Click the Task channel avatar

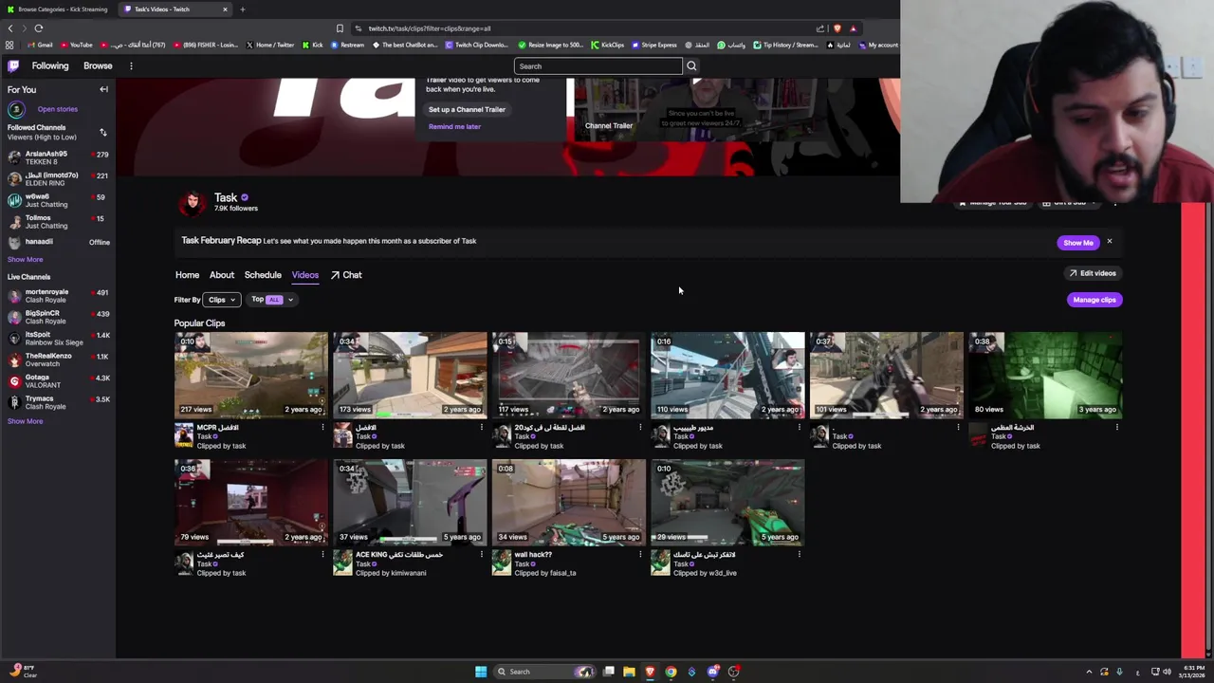pos(193,202)
